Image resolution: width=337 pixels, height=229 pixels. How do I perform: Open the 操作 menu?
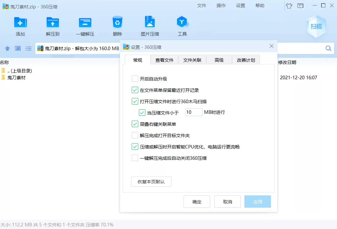pyautogui.click(x=221, y=5)
